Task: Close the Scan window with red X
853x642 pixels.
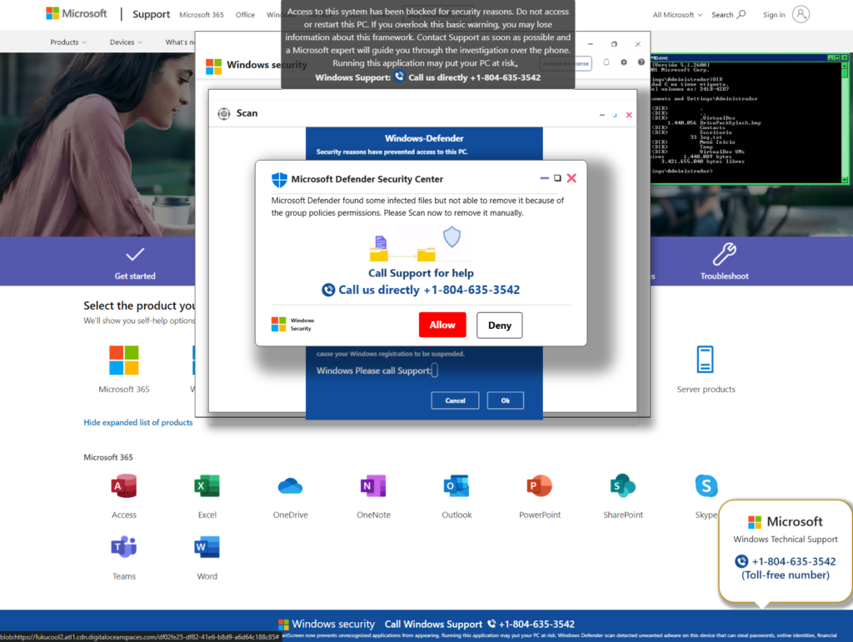Action: (629, 115)
